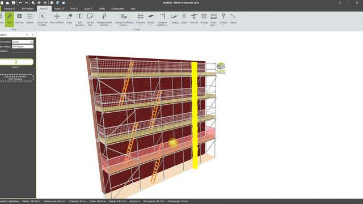
Task: Select item 2 in project panel
Action: [x=16, y=62]
